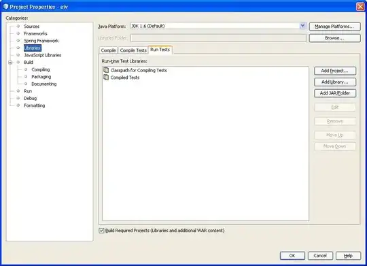Click the Add Project button
This screenshot has height=266, width=367.
point(335,71)
